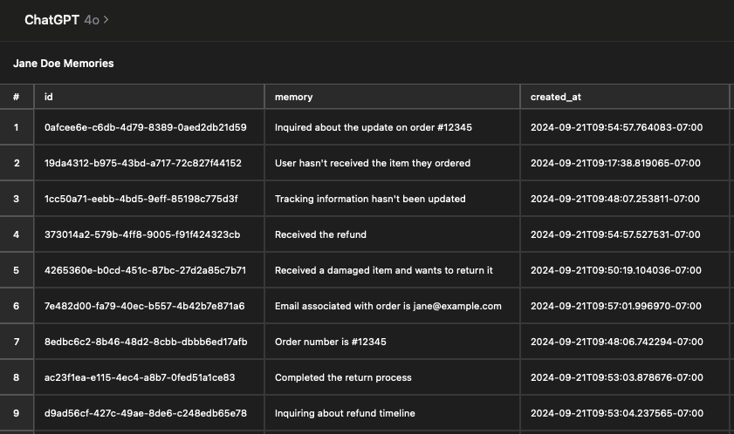734x434 pixels.
Task: Select id 8edbc6c2-8b46-48d2-8cbb-dbbb6ed17afb
Action: click(x=146, y=342)
